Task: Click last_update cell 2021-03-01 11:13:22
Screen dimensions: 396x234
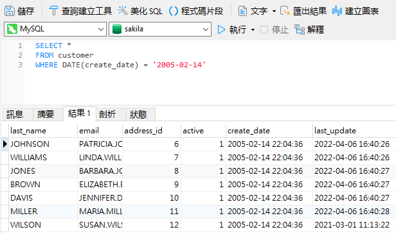Action: coord(354,225)
